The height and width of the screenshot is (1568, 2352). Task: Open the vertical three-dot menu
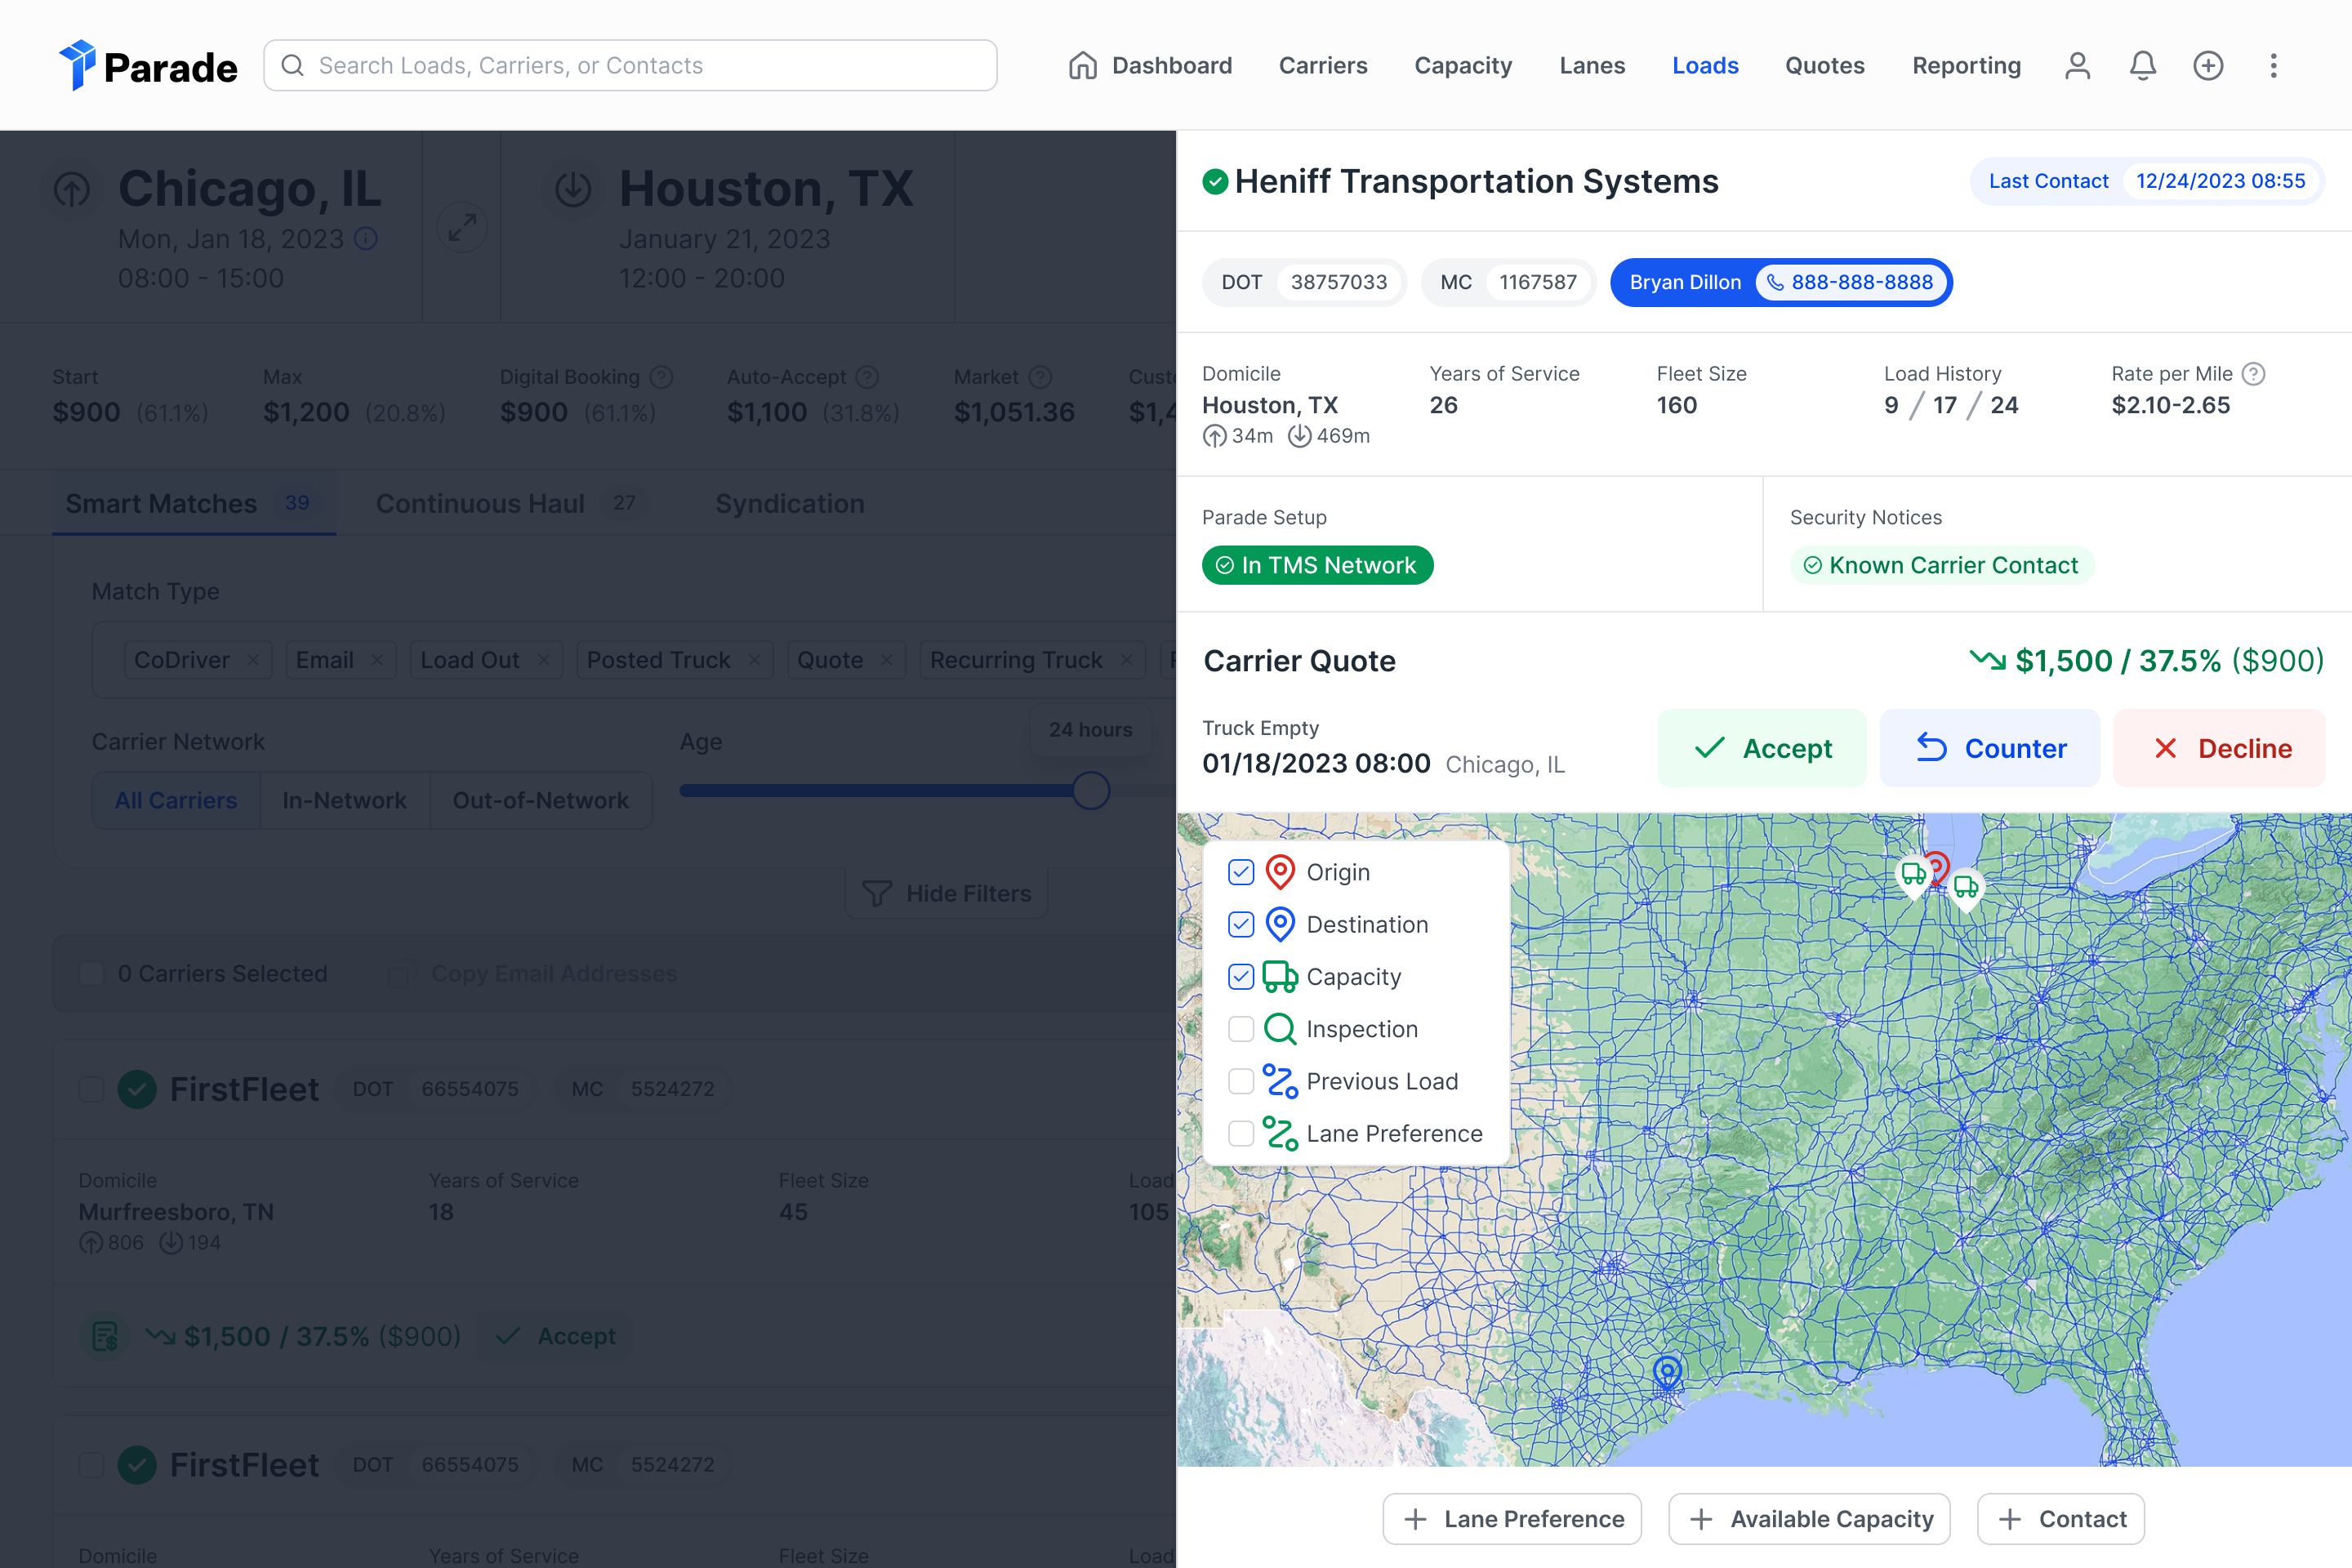coord(2273,66)
